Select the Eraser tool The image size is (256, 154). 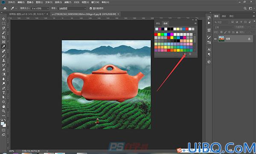pos(3,70)
